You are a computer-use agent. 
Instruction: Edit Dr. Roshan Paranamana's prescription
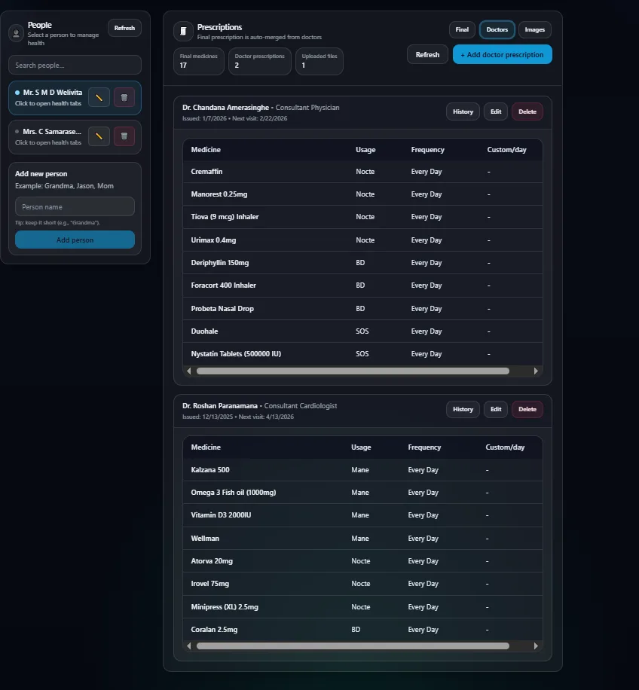pyautogui.click(x=495, y=409)
